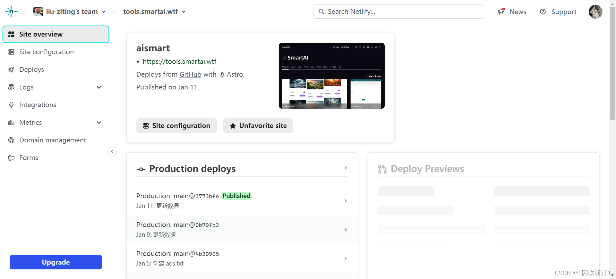This screenshot has height=279, width=616.
Task: Click the chevron on main@3773bfe row
Action: pyautogui.click(x=346, y=201)
